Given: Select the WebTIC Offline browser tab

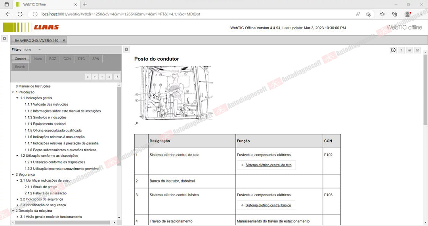Looking at the screenshot, I should point(46,4).
